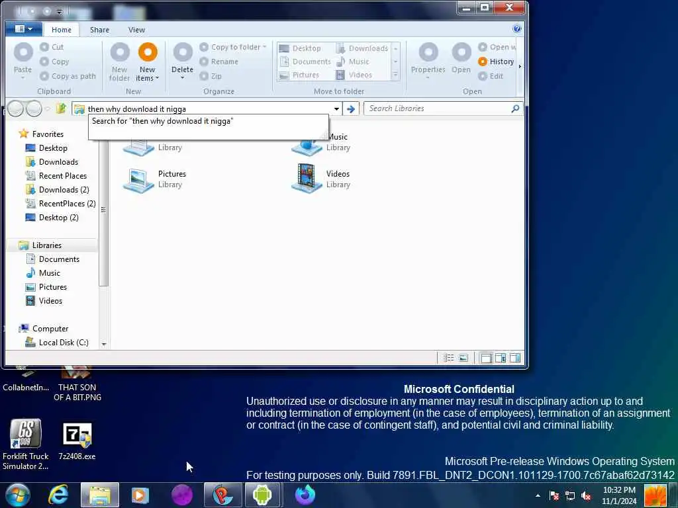Move to Desktop folder option

point(300,48)
